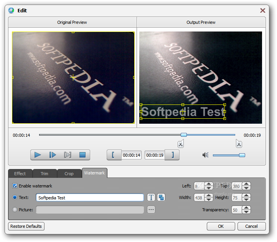This screenshot has width=277, height=242.
Task: Click the Cancel button
Action: pyautogui.click(x=251, y=226)
